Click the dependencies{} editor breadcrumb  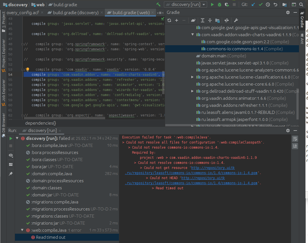(x=40, y=123)
